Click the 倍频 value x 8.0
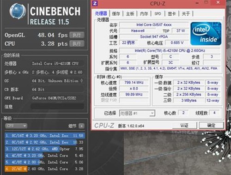The height and width of the screenshot is (175, 231). [x=134, y=89]
